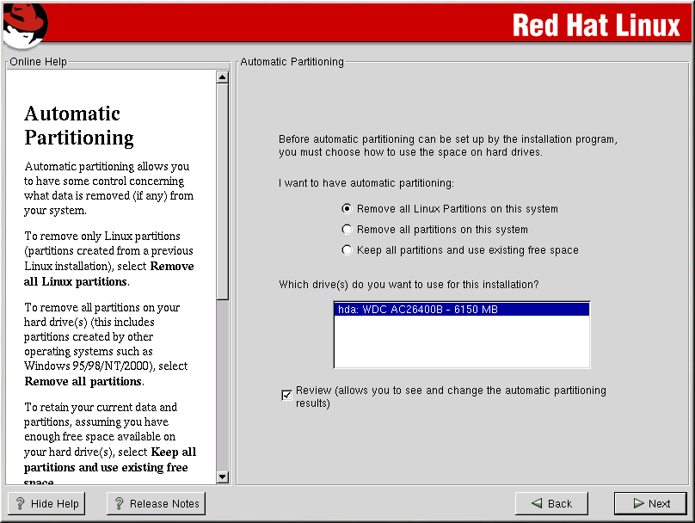
Task: Click the question mark icon beside Release Notes
Action: [x=119, y=504]
